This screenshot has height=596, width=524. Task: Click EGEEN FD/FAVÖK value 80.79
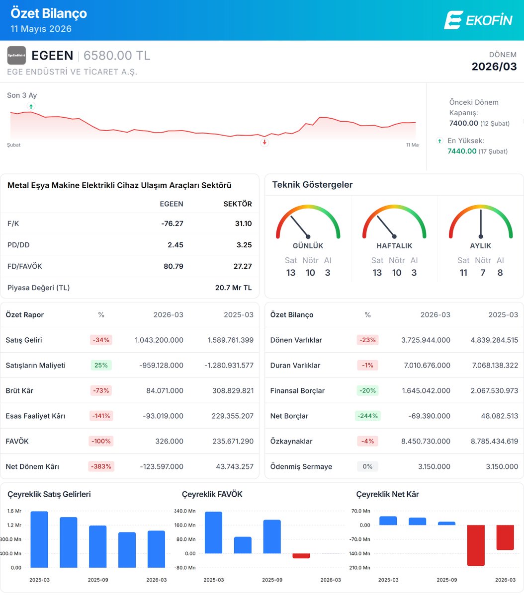[x=174, y=266]
